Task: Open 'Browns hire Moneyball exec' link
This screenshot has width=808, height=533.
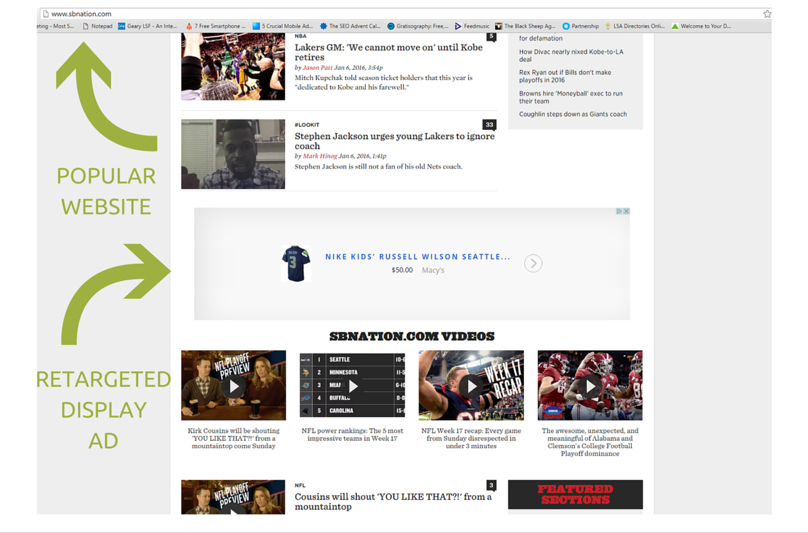Action: tap(571, 97)
